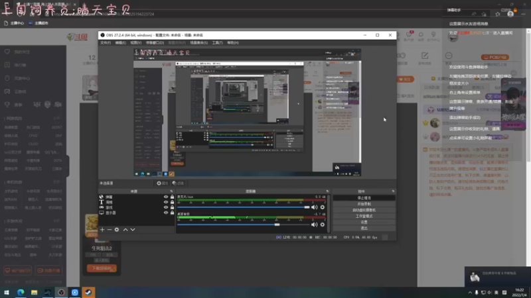The width and height of the screenshot is (531, 298).
Task: Toggle 工作室模式 in OBS controls
Action: coord(364,217)
